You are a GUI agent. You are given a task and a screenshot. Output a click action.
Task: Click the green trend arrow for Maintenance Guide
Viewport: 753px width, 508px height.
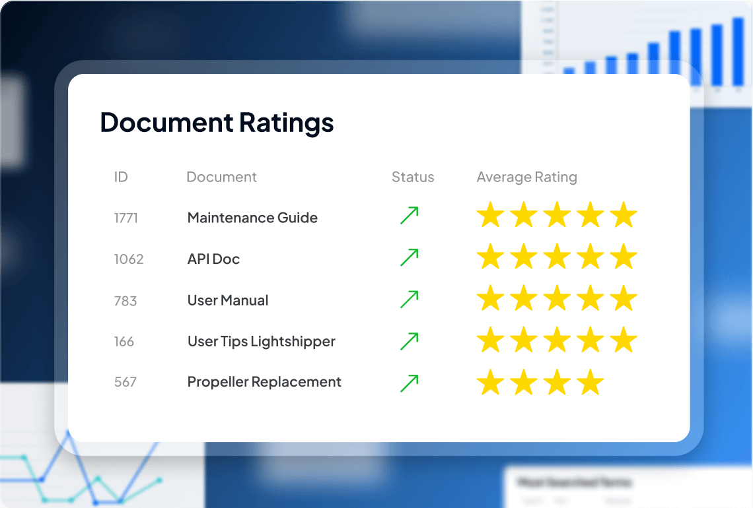[x=410, y=216]
